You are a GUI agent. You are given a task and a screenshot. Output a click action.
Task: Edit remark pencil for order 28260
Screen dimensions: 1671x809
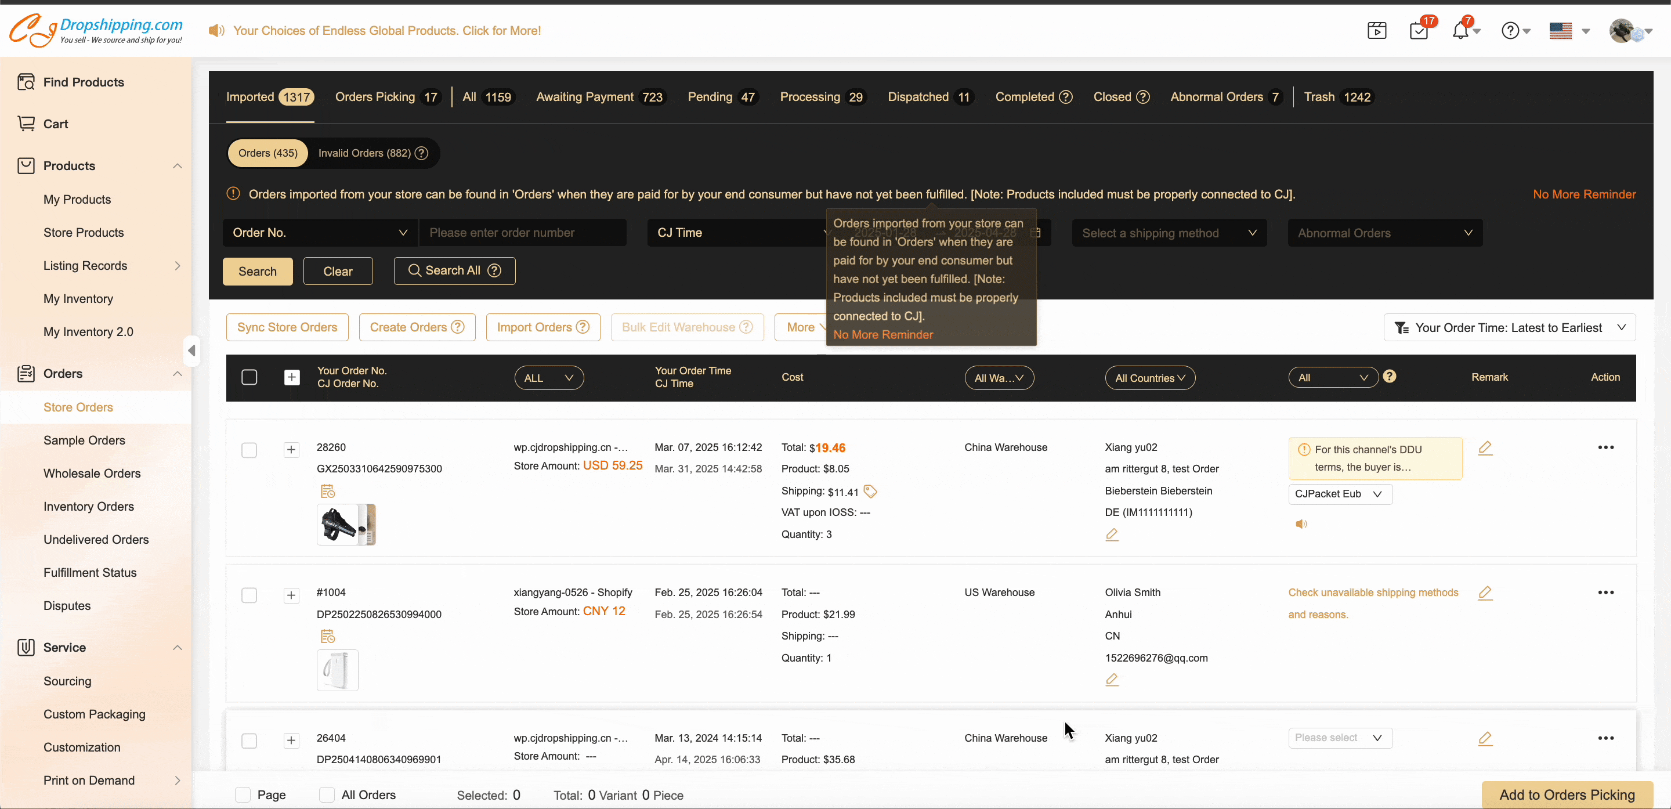pos(1485,447)
